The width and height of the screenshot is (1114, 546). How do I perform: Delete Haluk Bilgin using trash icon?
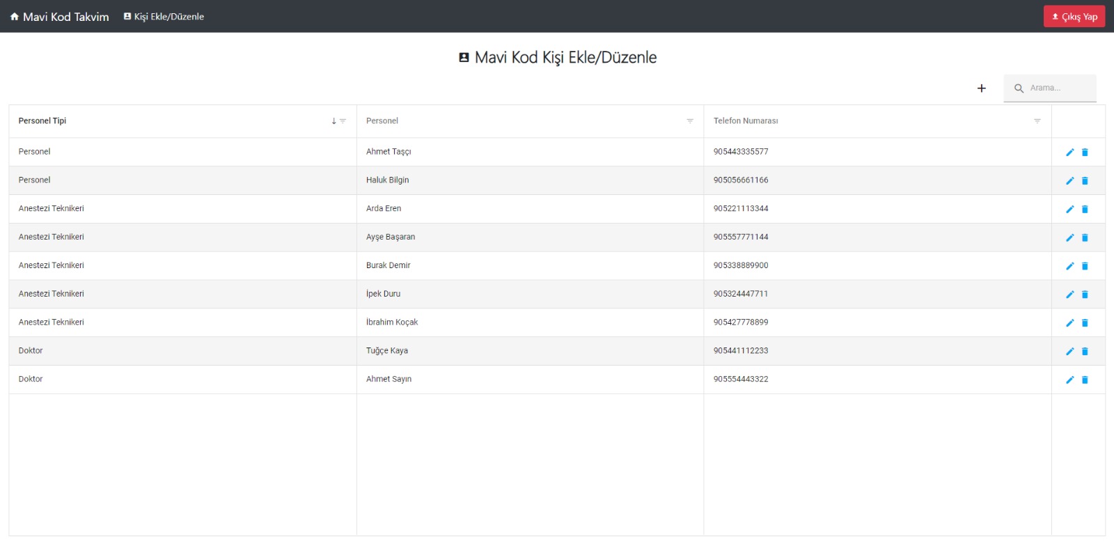pos(1085,181)
